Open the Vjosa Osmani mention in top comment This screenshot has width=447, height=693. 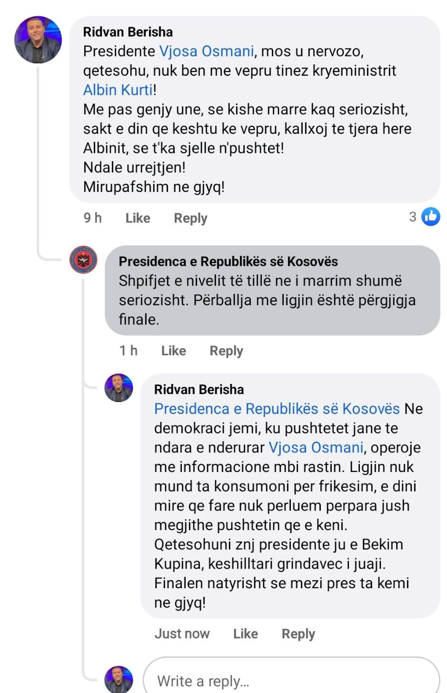[x=206, y=51]
